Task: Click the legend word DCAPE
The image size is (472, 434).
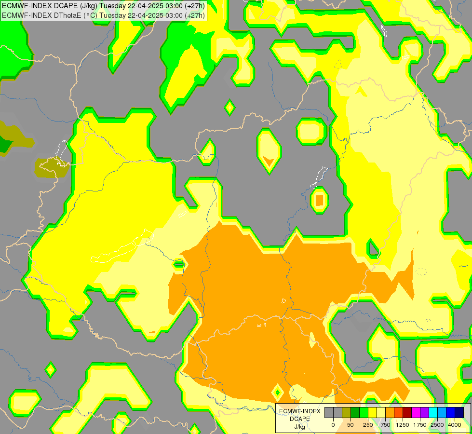Action: coord(300,419)
